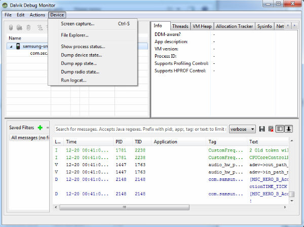
Task: Select log row with text adev->out_path
Action: click(x=171, y=165)
